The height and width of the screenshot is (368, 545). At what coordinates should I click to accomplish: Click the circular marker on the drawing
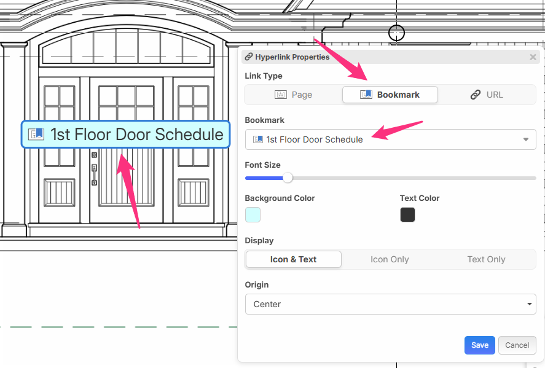397,33
